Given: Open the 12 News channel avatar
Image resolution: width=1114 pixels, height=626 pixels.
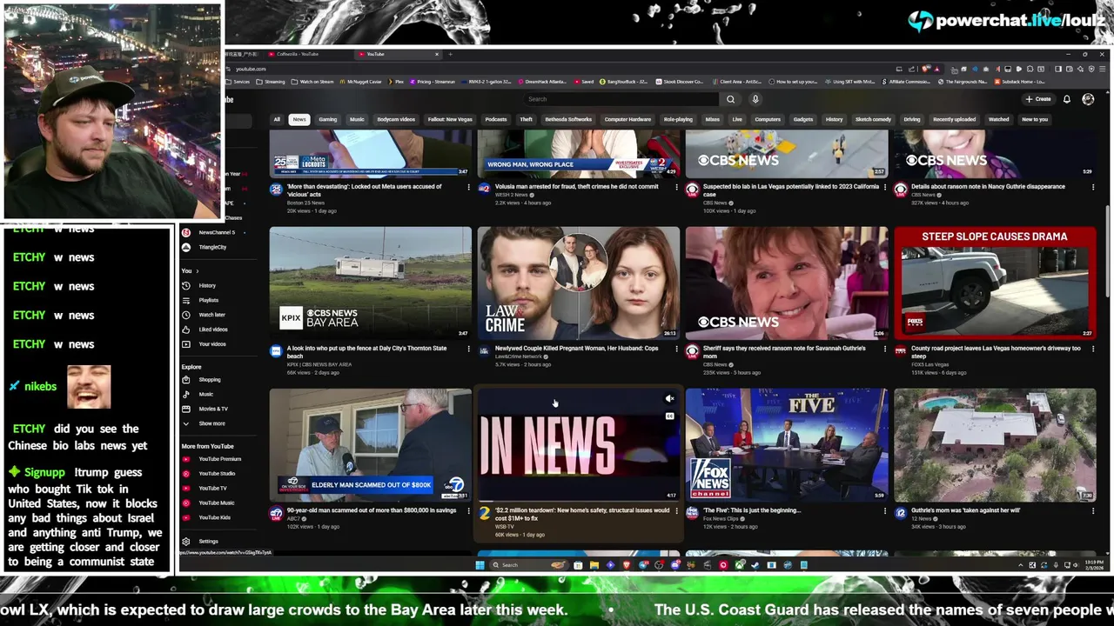Looking at the screenshot, I should click(900, 513).
